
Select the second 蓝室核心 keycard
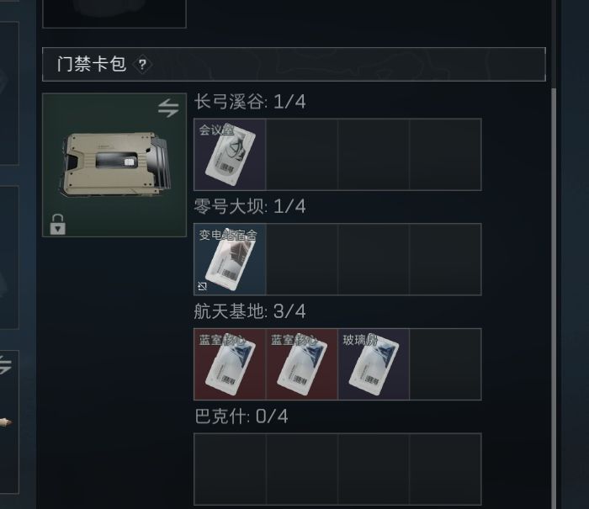click(x=302, y=364)
